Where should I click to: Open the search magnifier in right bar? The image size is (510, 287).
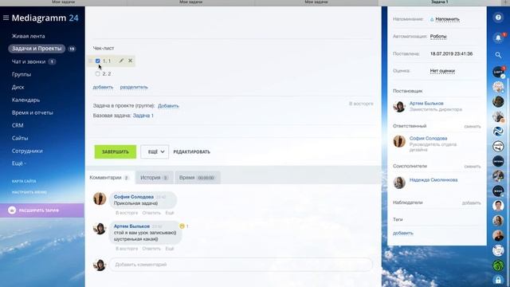coord(498,55)
